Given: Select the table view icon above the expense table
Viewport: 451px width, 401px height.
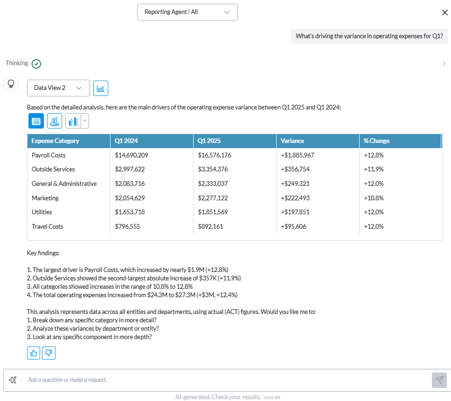Looking at the screenshot, I should (36, 121).
